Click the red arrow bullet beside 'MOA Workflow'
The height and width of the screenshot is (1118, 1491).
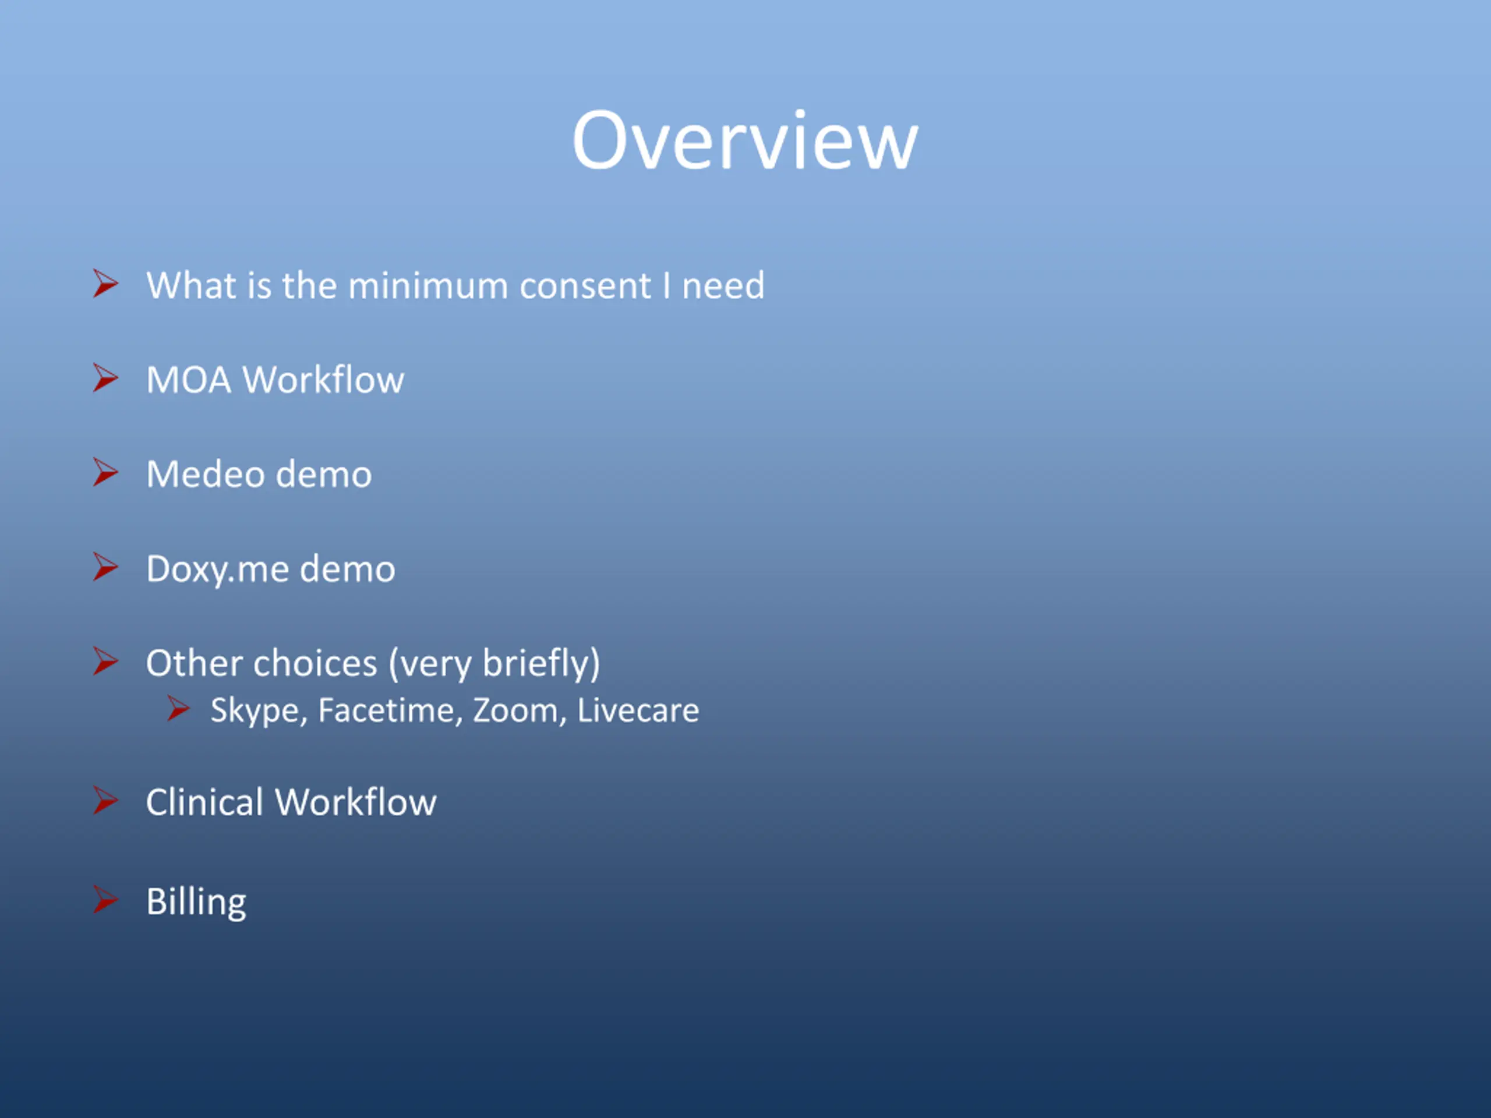pos(106,378)
